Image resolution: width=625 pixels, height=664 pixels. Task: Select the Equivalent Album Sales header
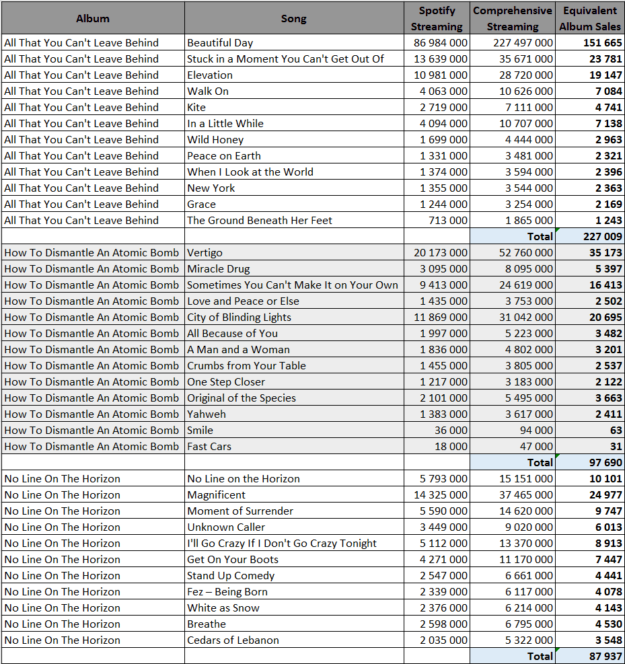590,18
